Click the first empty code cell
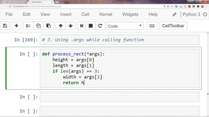Image resolution: width=209 pixels, height=117 pixels. tap(120, 97)
